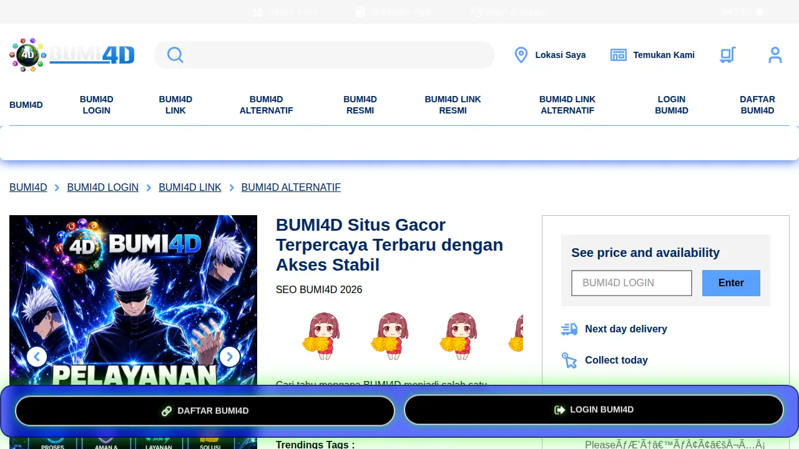Click the "Next day delivery" label
The width and height of the screenshot is (799, 449).
(626, 329)
